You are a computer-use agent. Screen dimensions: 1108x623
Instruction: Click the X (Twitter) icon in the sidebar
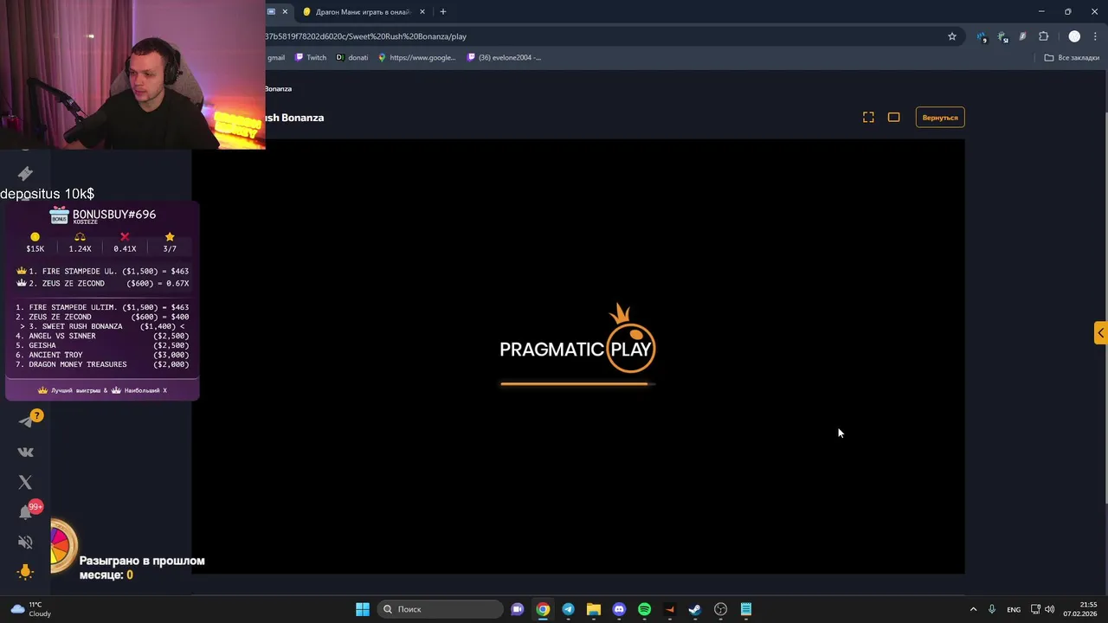coord(25,482)
